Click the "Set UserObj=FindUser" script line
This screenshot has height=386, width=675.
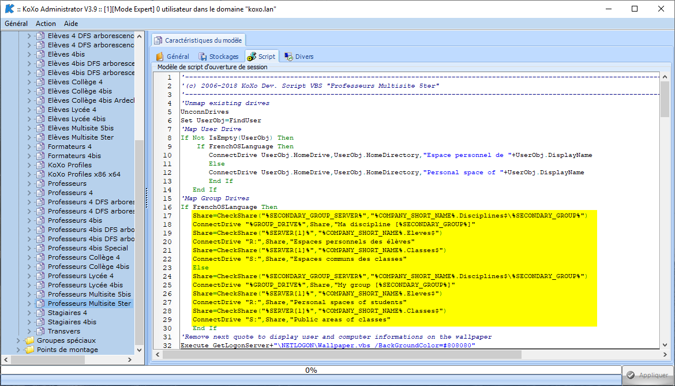221,121
